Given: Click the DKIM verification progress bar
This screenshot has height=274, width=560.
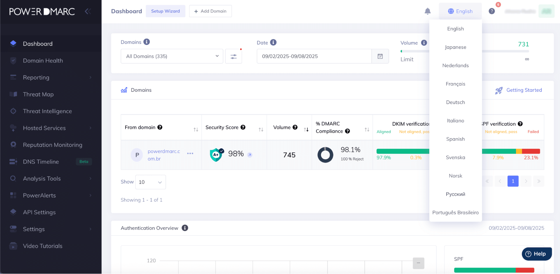Looking at the screenshot, I should tap(403, 151).
